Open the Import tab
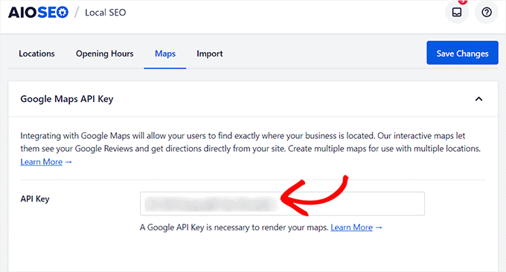Screen dimensions: 506x272 pyautogui.click(x=210, y=54)
